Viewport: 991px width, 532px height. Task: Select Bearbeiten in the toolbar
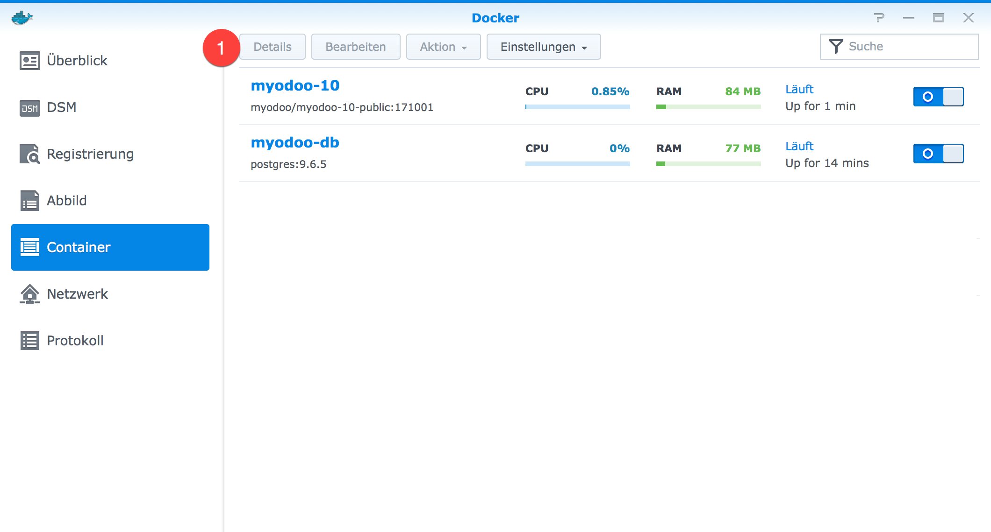355,46
